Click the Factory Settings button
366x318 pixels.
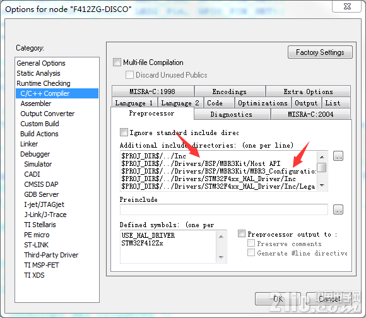[320, 52]
